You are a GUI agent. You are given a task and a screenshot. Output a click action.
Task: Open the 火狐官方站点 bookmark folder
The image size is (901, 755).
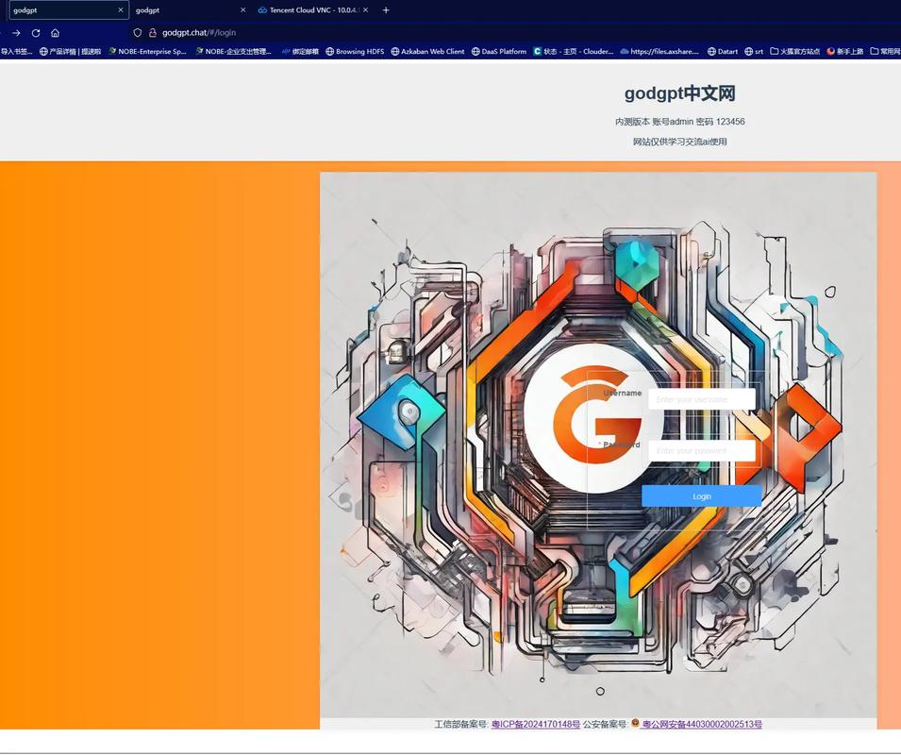point(794,51)
